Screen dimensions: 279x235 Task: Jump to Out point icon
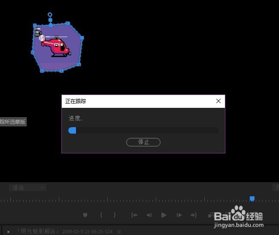coord(194,215)
